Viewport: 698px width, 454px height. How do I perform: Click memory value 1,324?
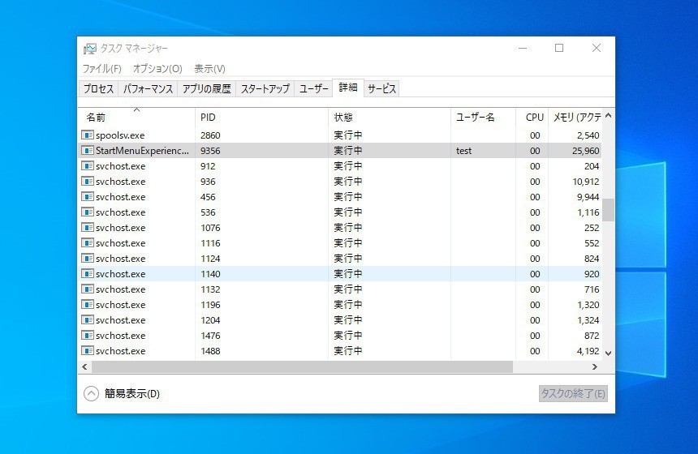point(588,320)
